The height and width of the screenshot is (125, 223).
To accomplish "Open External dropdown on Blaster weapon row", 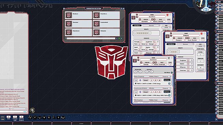I will click(x=167, y=77).
